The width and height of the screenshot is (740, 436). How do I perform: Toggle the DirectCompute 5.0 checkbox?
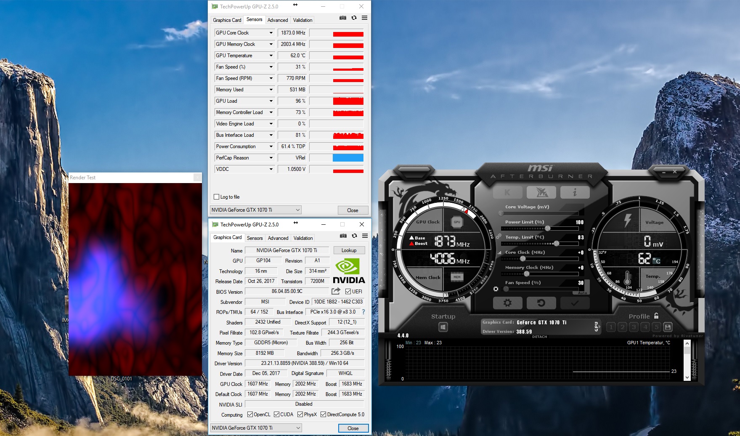coord(324,415)
